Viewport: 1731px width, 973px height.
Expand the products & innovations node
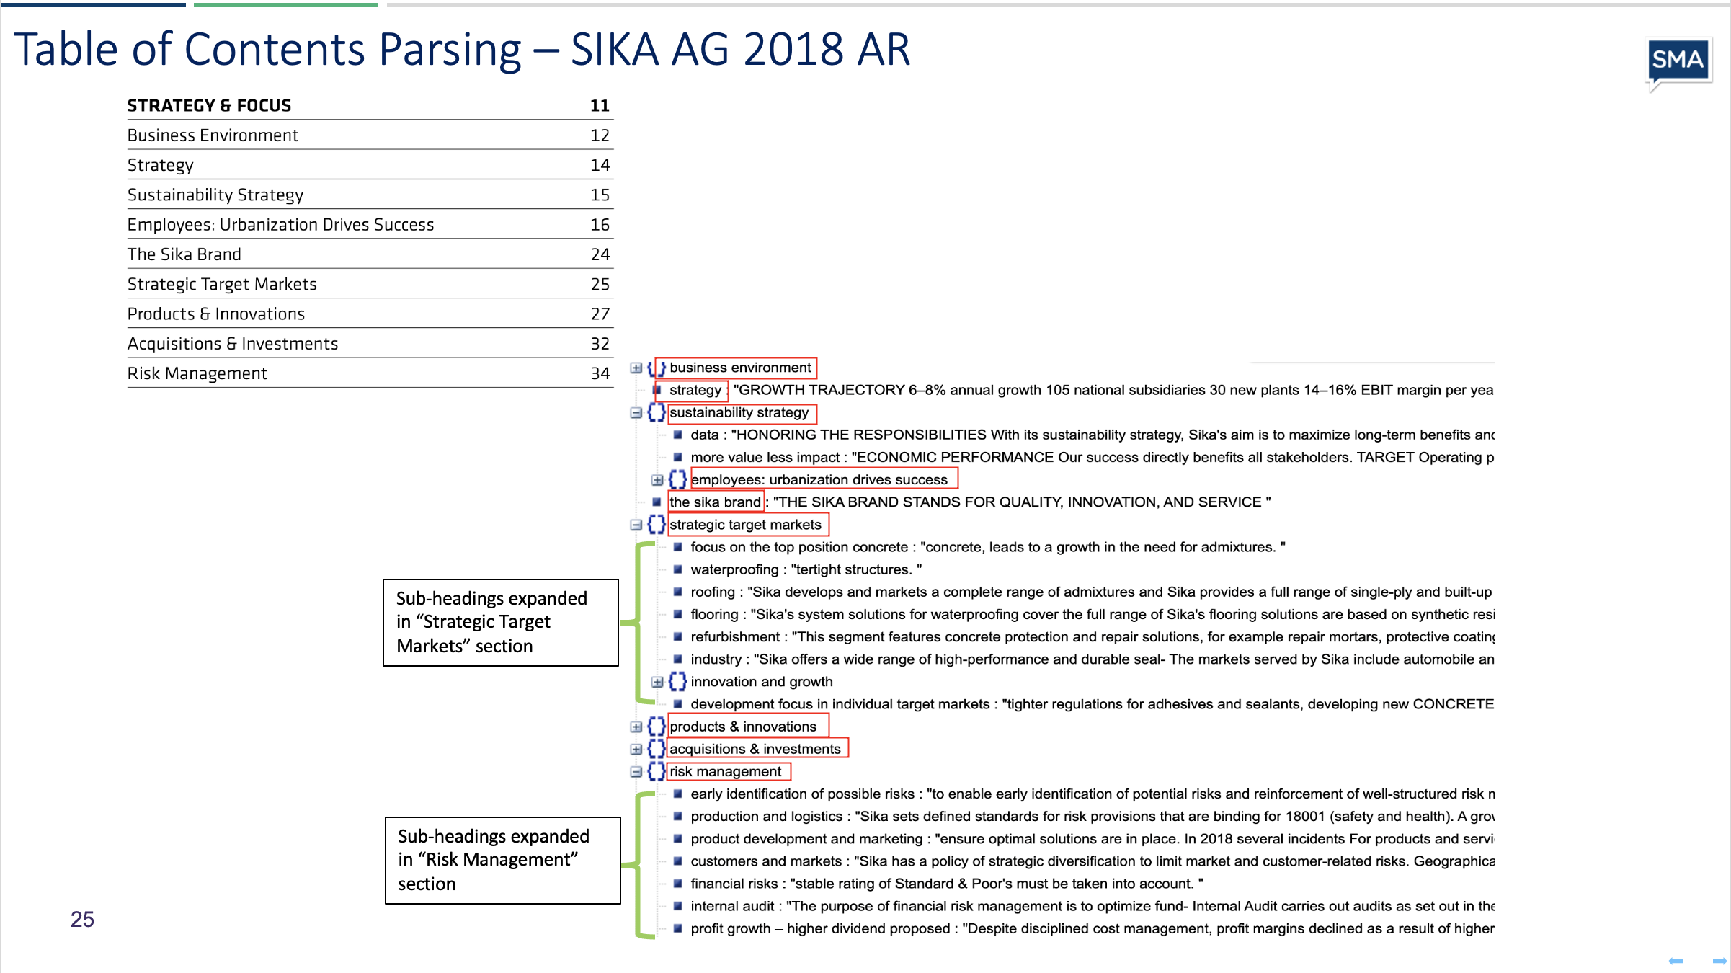pyautogui.click(x=636, y=727)
